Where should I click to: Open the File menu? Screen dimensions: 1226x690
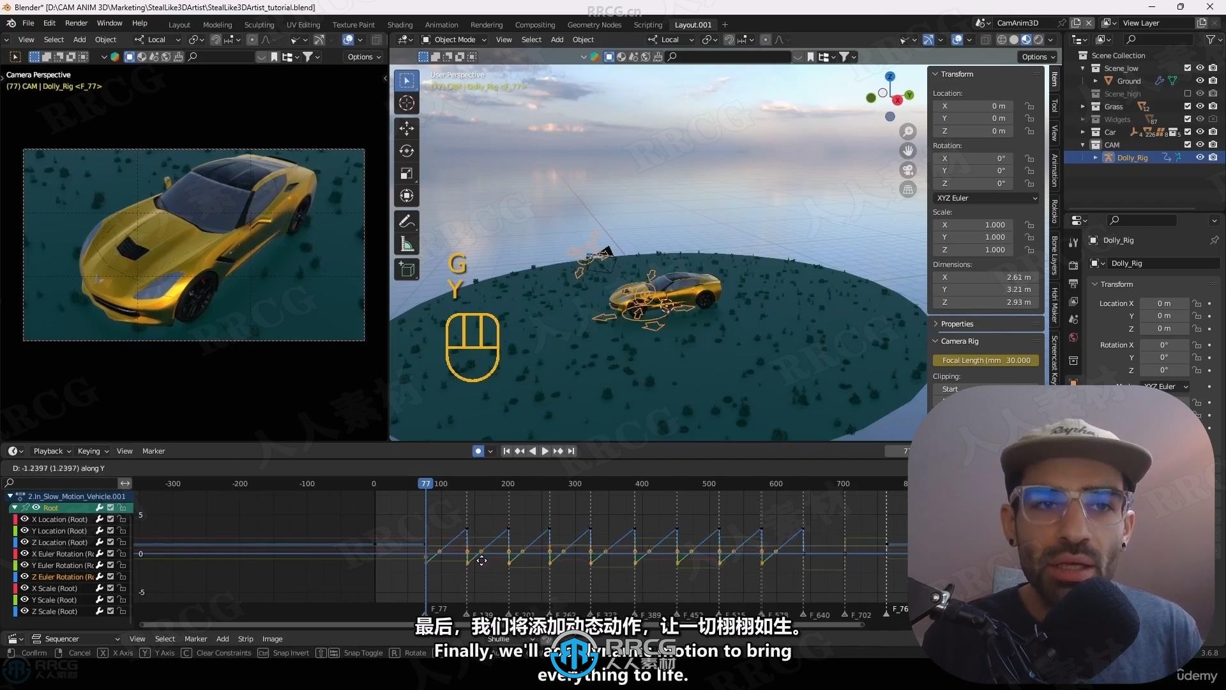pyautogui.click(x=28, y=23)
